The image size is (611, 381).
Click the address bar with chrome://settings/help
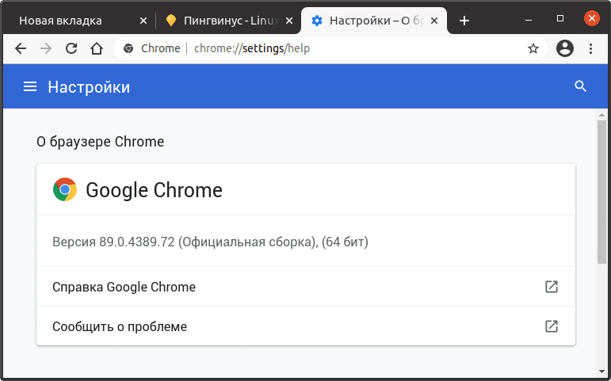click(x=317, y=48)
